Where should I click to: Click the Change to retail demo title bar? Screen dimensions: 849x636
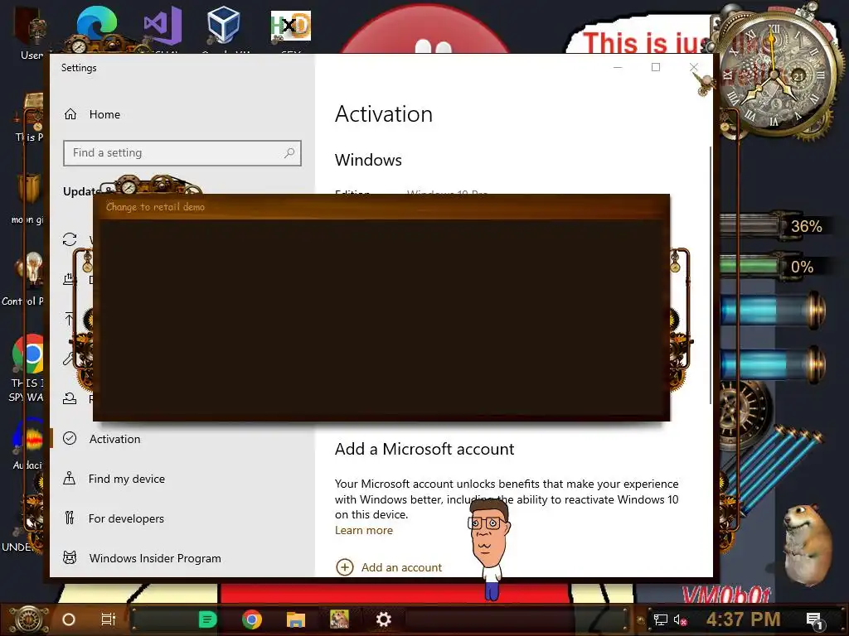(x=381, y=206)
